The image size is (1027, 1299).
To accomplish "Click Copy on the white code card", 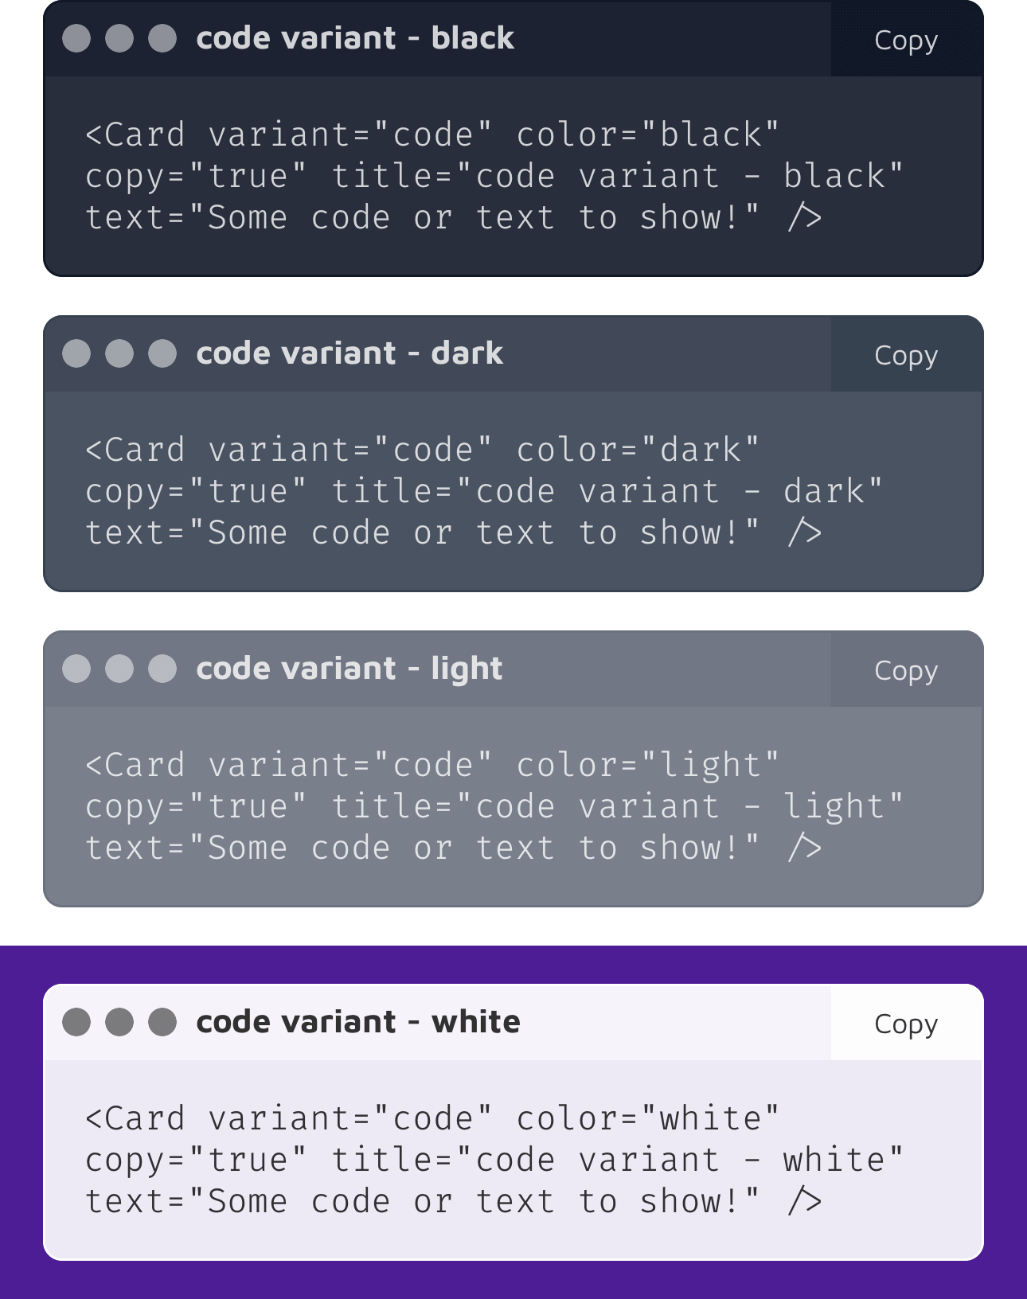I will [906, 1024].
